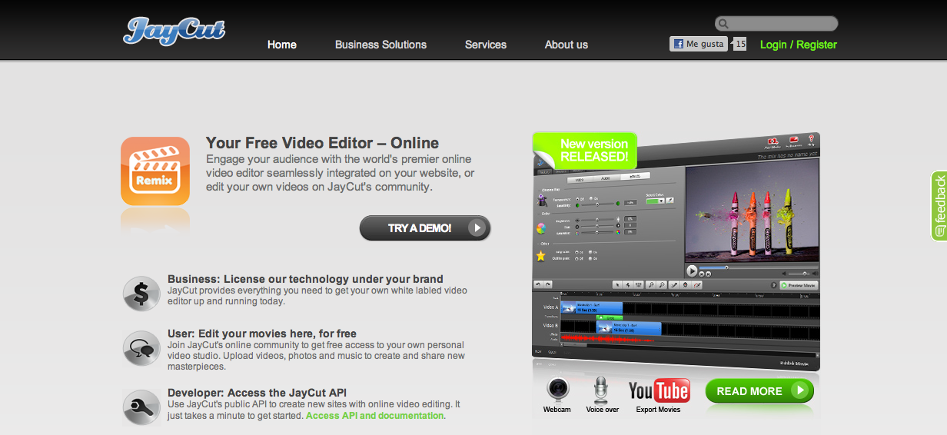
Task: Click the question mark beside Preview Movie
Action: pyautogui.click(x=774, y=285)
